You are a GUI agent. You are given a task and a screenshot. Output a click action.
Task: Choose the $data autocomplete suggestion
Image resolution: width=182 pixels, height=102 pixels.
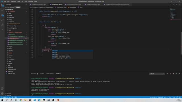pos(73,51)
